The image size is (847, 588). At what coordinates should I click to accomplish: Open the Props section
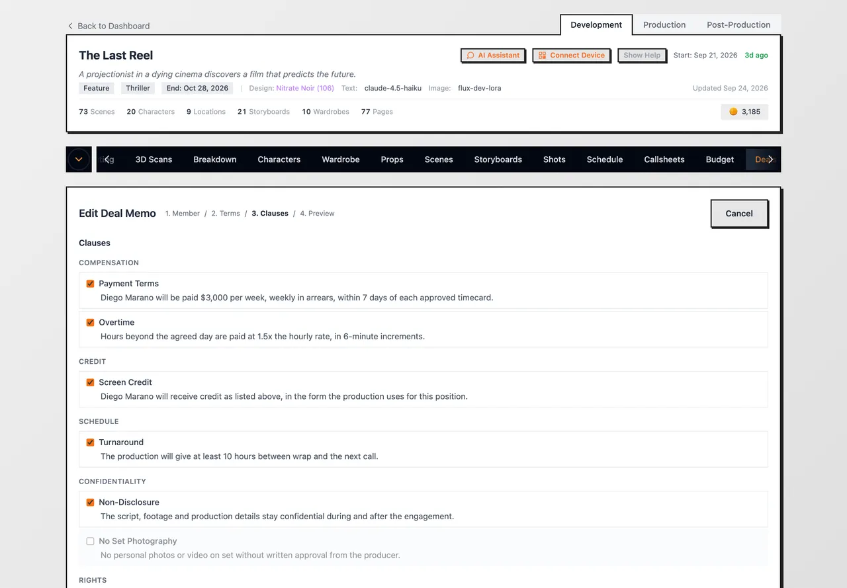coord(392,159)
